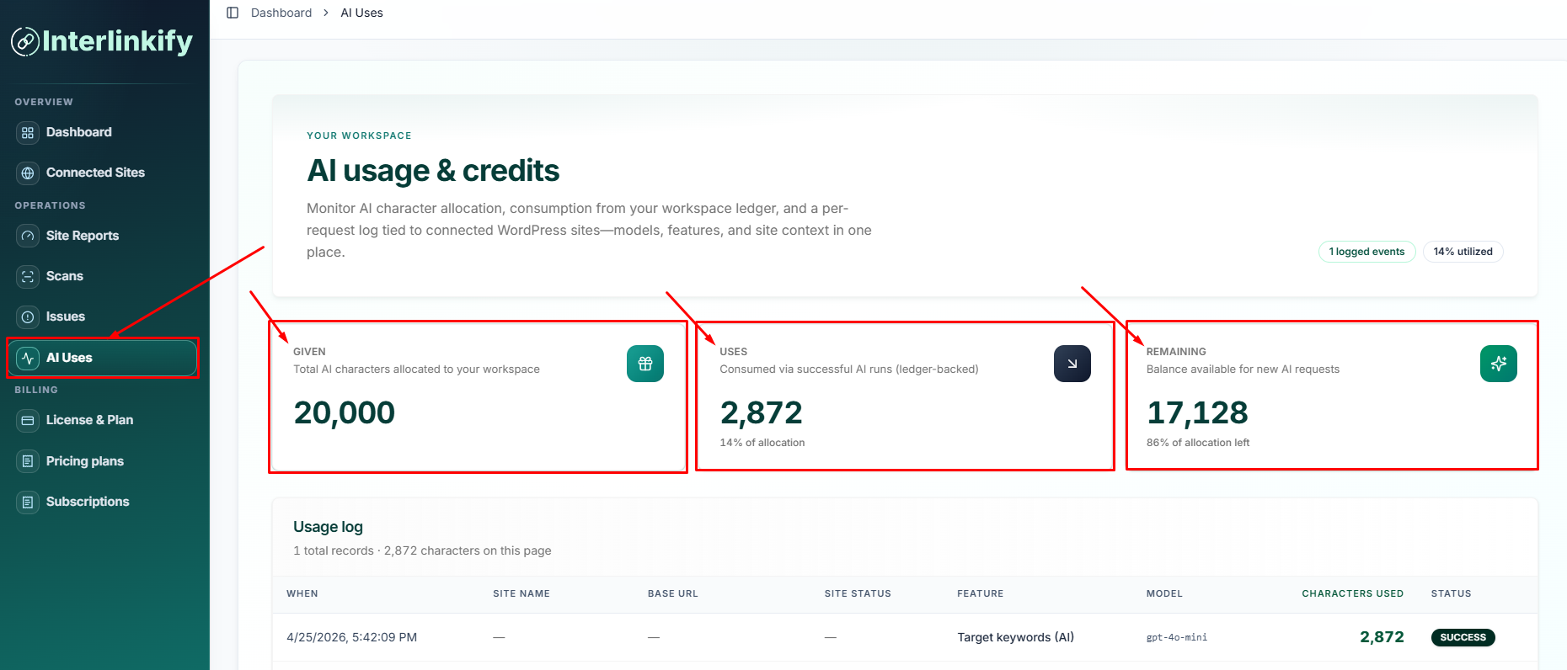Click 'AI usage & credits' heading
Image resolution: width=1567 pixels, height=670 pixels.
[433, 171]
